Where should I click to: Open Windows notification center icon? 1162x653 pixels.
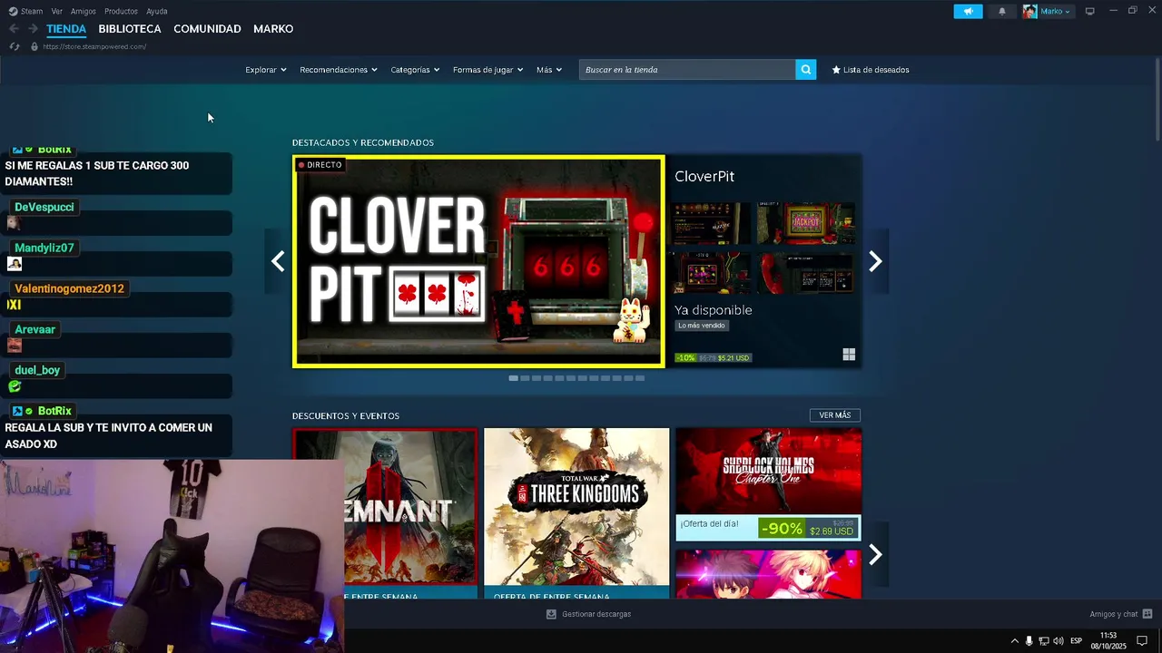click(x=1142, y=641)
